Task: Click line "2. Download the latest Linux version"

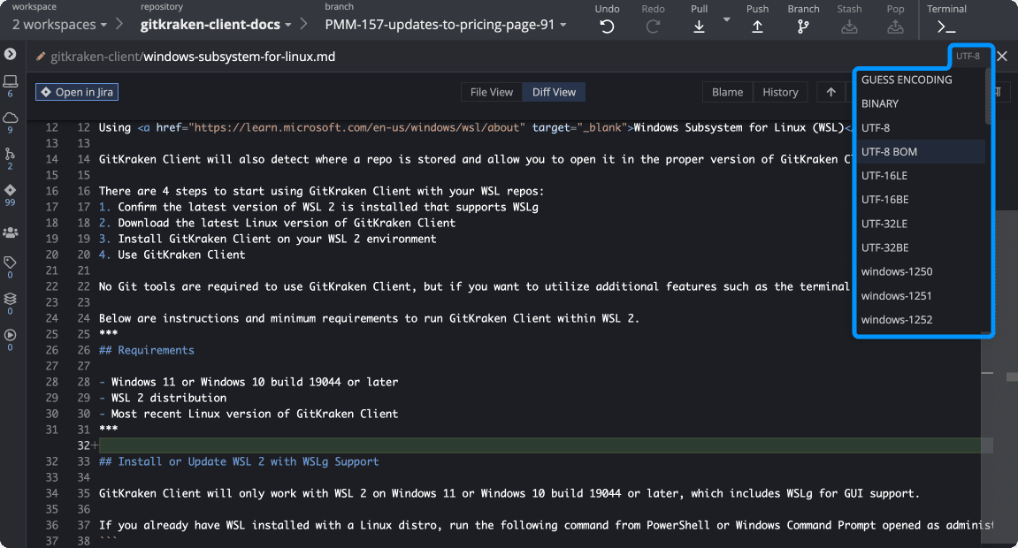Action: pyautogui.click(x=277, y=223)
